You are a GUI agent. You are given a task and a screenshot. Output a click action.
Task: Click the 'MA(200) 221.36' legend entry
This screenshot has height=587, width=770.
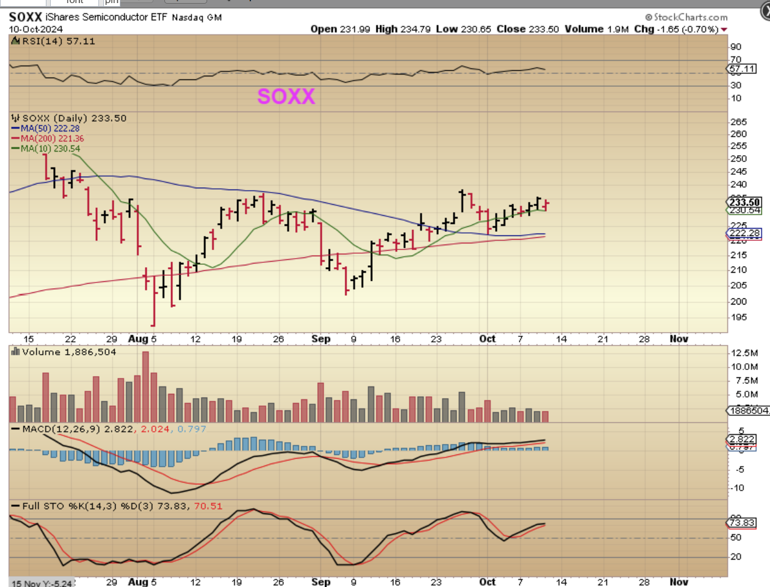(x=53, y=139)
